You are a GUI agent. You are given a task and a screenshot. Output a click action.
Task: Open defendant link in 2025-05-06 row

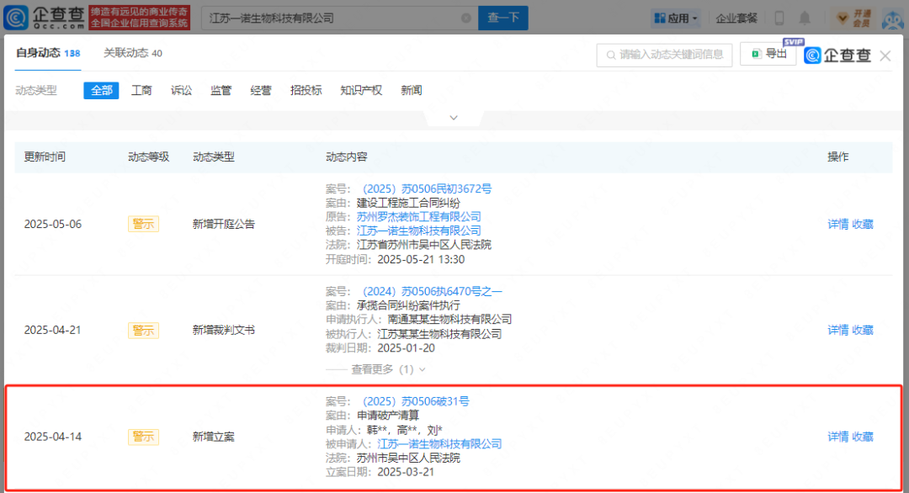pyautogui.click(x=418, y=231)
